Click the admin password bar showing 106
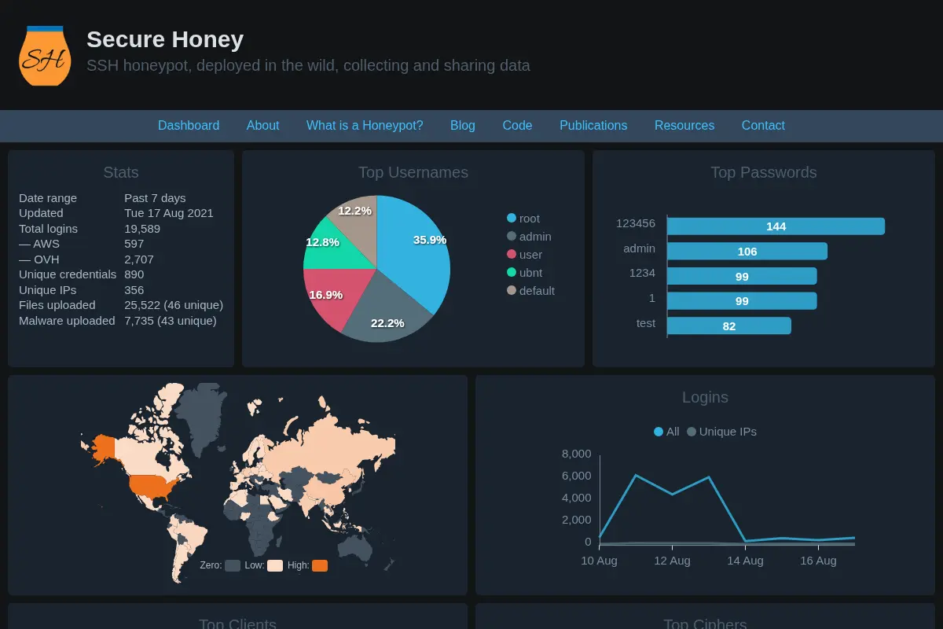 747,252
